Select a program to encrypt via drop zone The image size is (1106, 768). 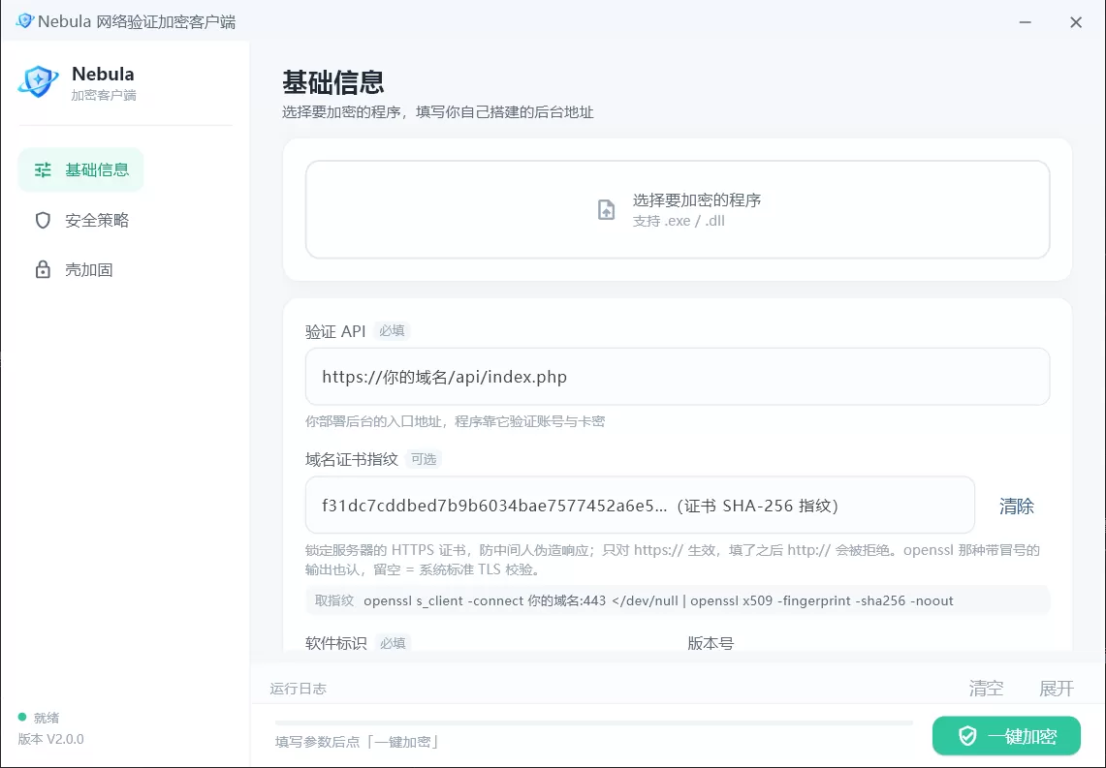tap(678, 209)
